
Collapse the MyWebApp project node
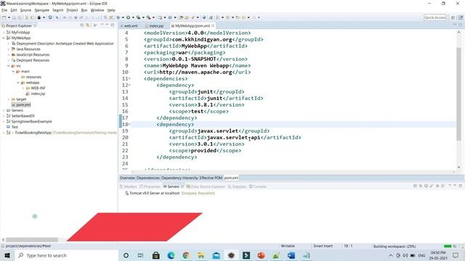pos(4,38)
